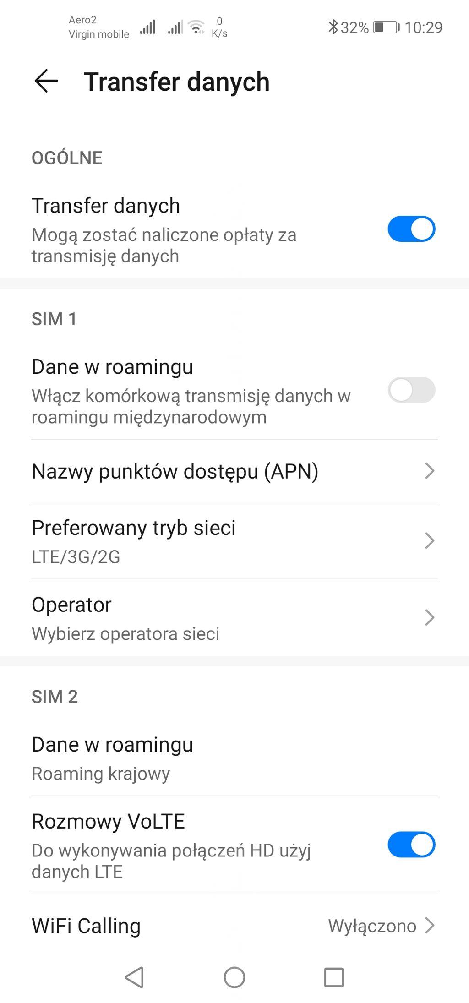Viewport: 469px width, 1003px height.
Task: Open the APN chevron arrow
Action: [x=429, y=471]
